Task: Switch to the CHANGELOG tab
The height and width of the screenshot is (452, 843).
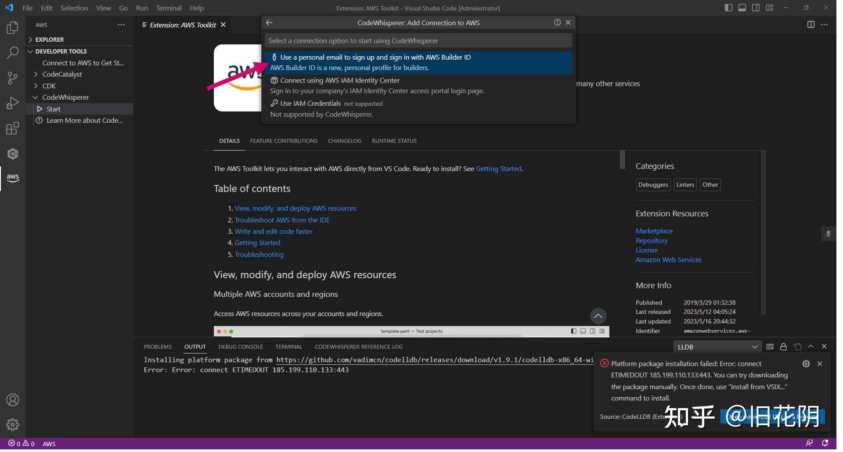Action: 344,141
